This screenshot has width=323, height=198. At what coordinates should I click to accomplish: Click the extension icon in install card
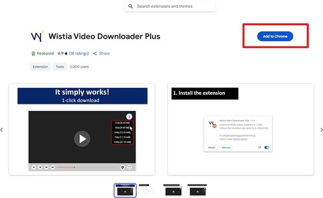point(212,124)
